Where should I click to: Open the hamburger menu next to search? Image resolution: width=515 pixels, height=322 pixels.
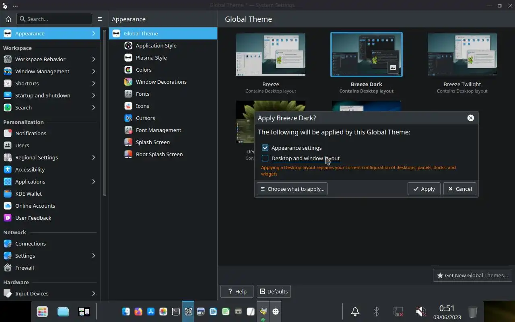tap(100, 19)
